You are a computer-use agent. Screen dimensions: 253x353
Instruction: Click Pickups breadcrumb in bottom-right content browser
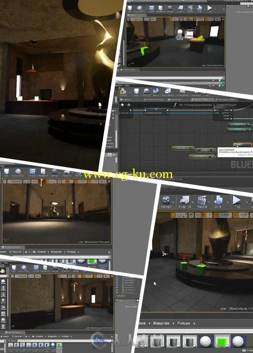pyautogui.click(x=183, y=323)
